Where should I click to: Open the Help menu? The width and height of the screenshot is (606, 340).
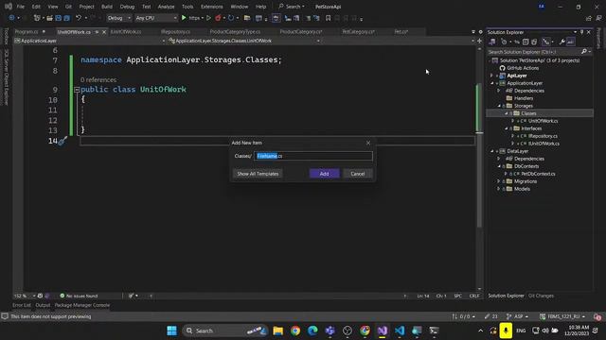coord(261,7)
